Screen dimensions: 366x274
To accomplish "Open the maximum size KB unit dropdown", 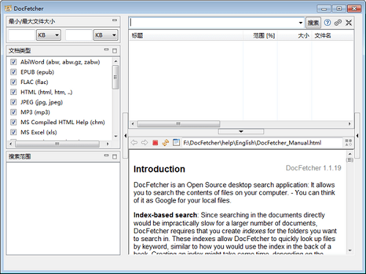I will pyautogui.click(x=105, y=35).
